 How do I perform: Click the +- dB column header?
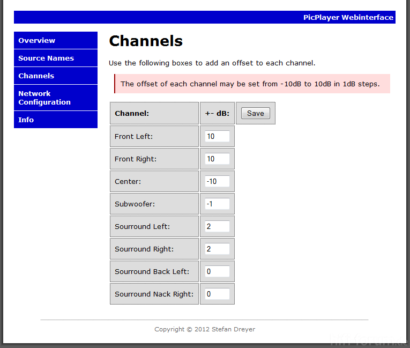click(x=217, y=114)
